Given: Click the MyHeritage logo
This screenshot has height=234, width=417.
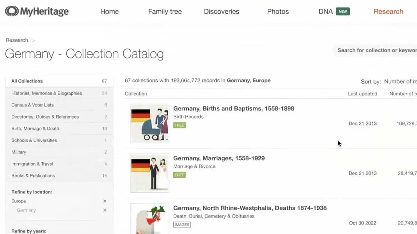Looking at the screenshot, I should [x=36, y=11].
